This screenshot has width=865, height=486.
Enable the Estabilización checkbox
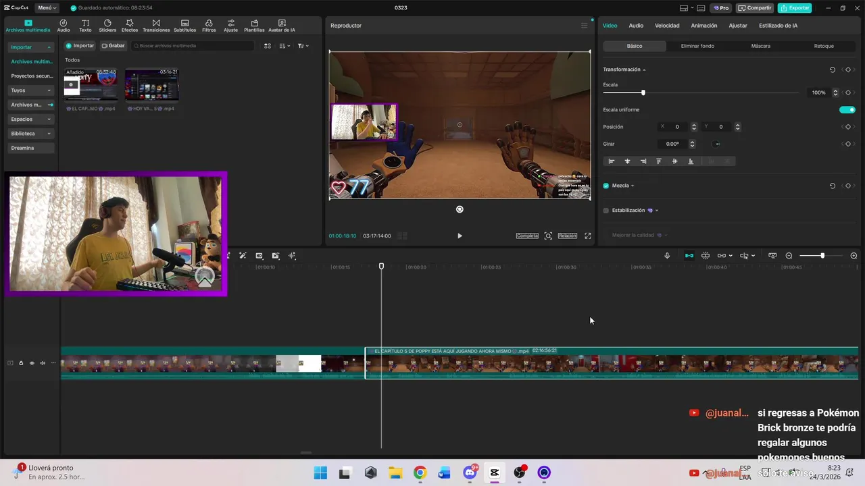605,211
